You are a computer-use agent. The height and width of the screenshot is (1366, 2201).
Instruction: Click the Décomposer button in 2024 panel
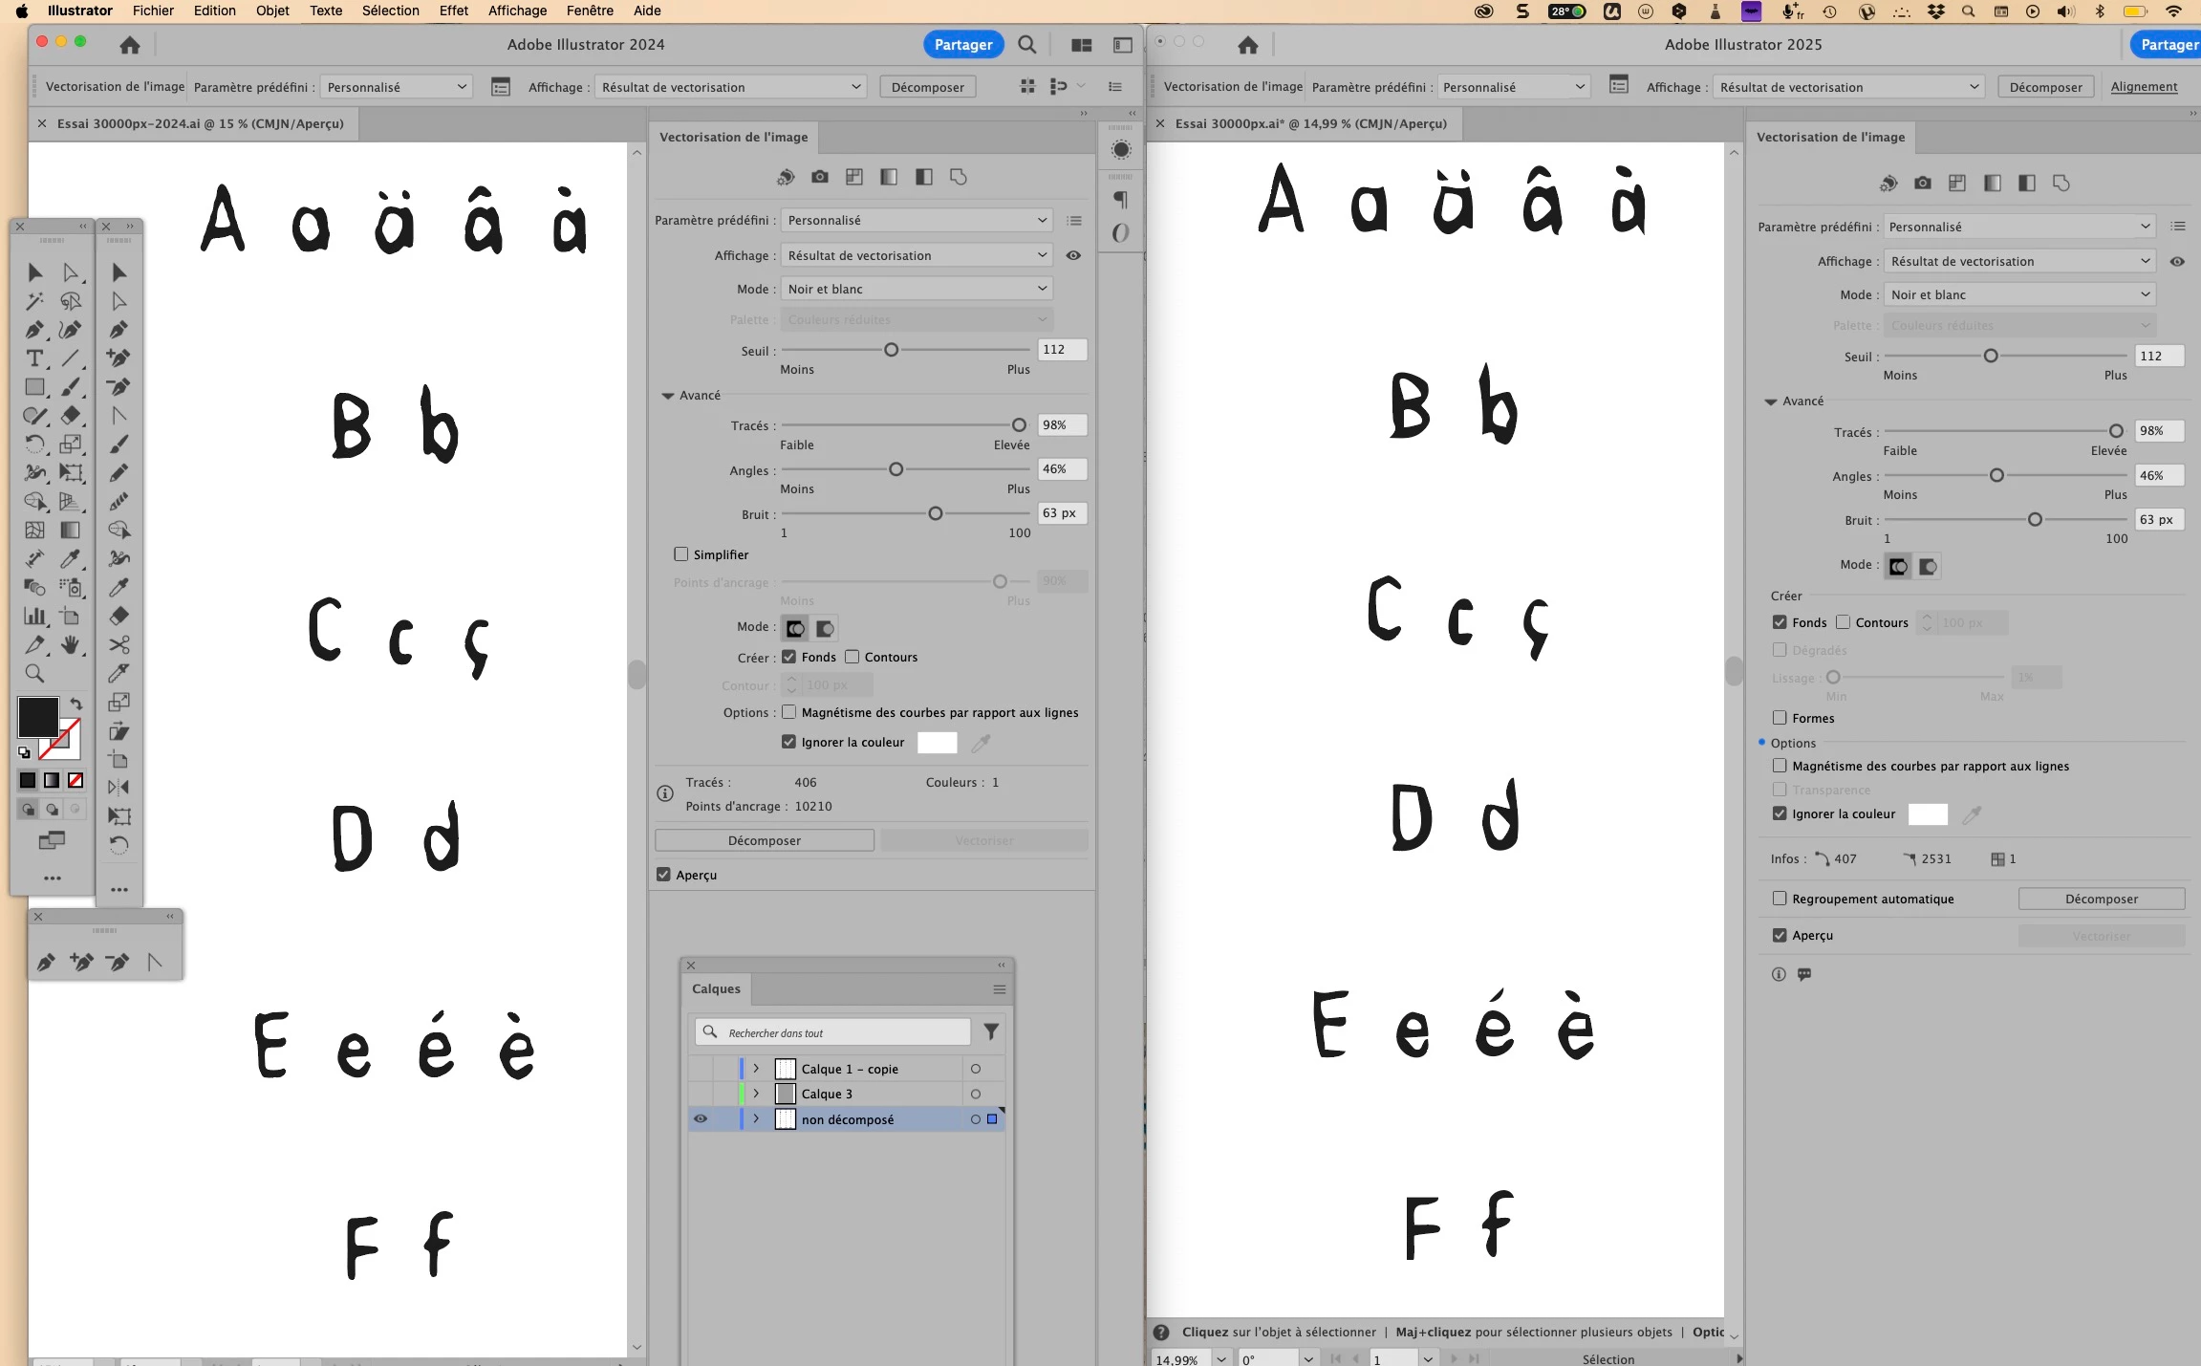764,840
